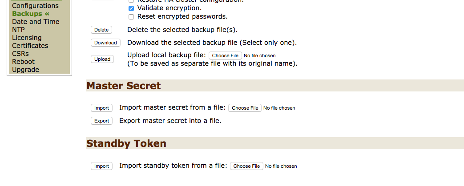Choose a file for master secret import
The width and height of the screenshot is (464, 186).
pos(245,108)
